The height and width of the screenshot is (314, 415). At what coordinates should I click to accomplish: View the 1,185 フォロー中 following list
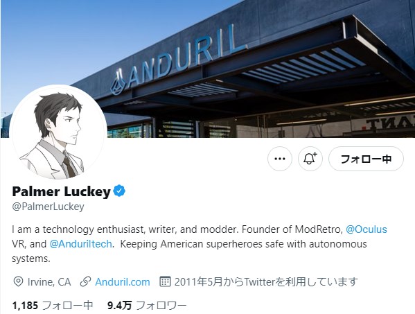click(53, 306)
